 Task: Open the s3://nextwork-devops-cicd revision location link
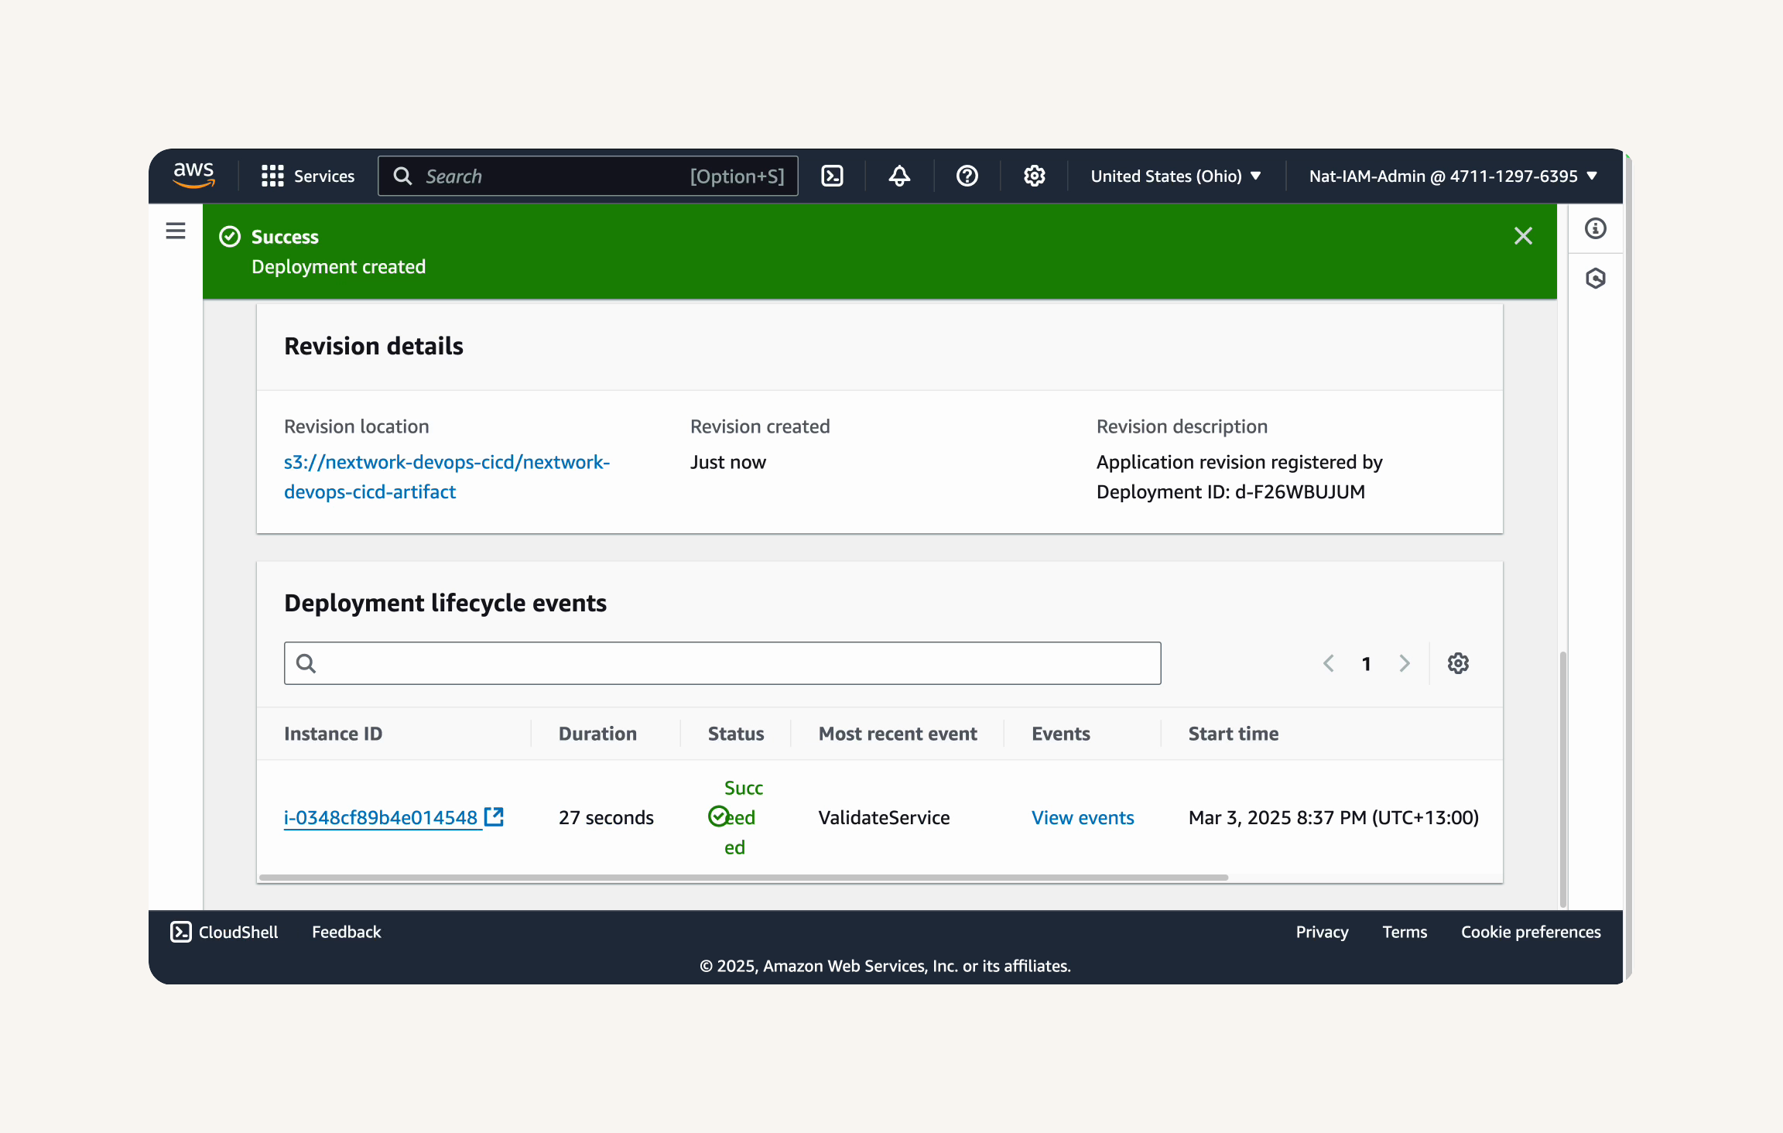(x=447, y=477)
